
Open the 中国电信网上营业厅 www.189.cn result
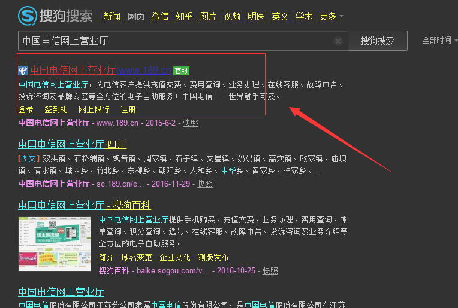(x=101, y=70)
